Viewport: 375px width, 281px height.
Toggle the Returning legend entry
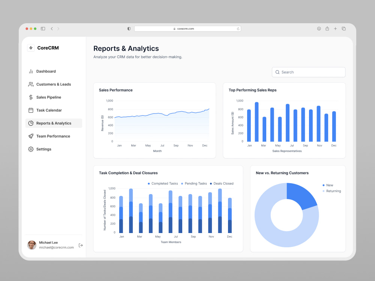click(332, 191)
